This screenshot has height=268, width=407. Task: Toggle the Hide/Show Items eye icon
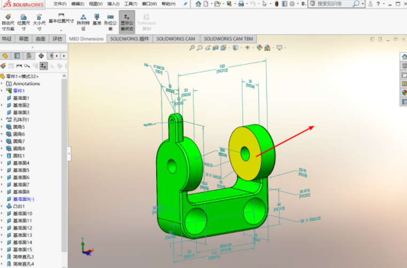(248, 48)
